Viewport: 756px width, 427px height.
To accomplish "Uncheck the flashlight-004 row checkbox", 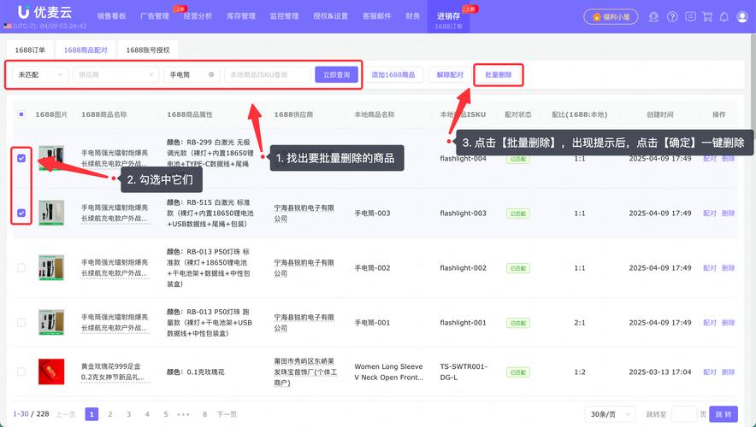I will click(x=21, y=158).
